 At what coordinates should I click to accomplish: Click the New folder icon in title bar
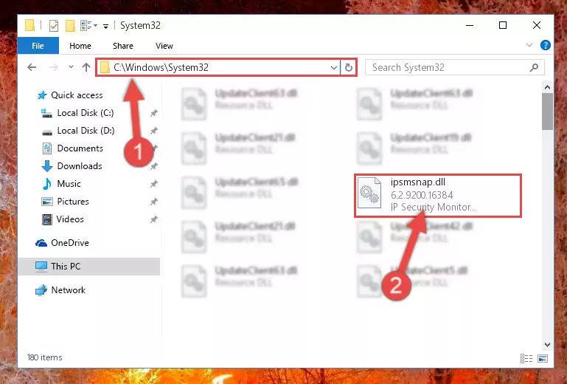click(x=70, y=26)
